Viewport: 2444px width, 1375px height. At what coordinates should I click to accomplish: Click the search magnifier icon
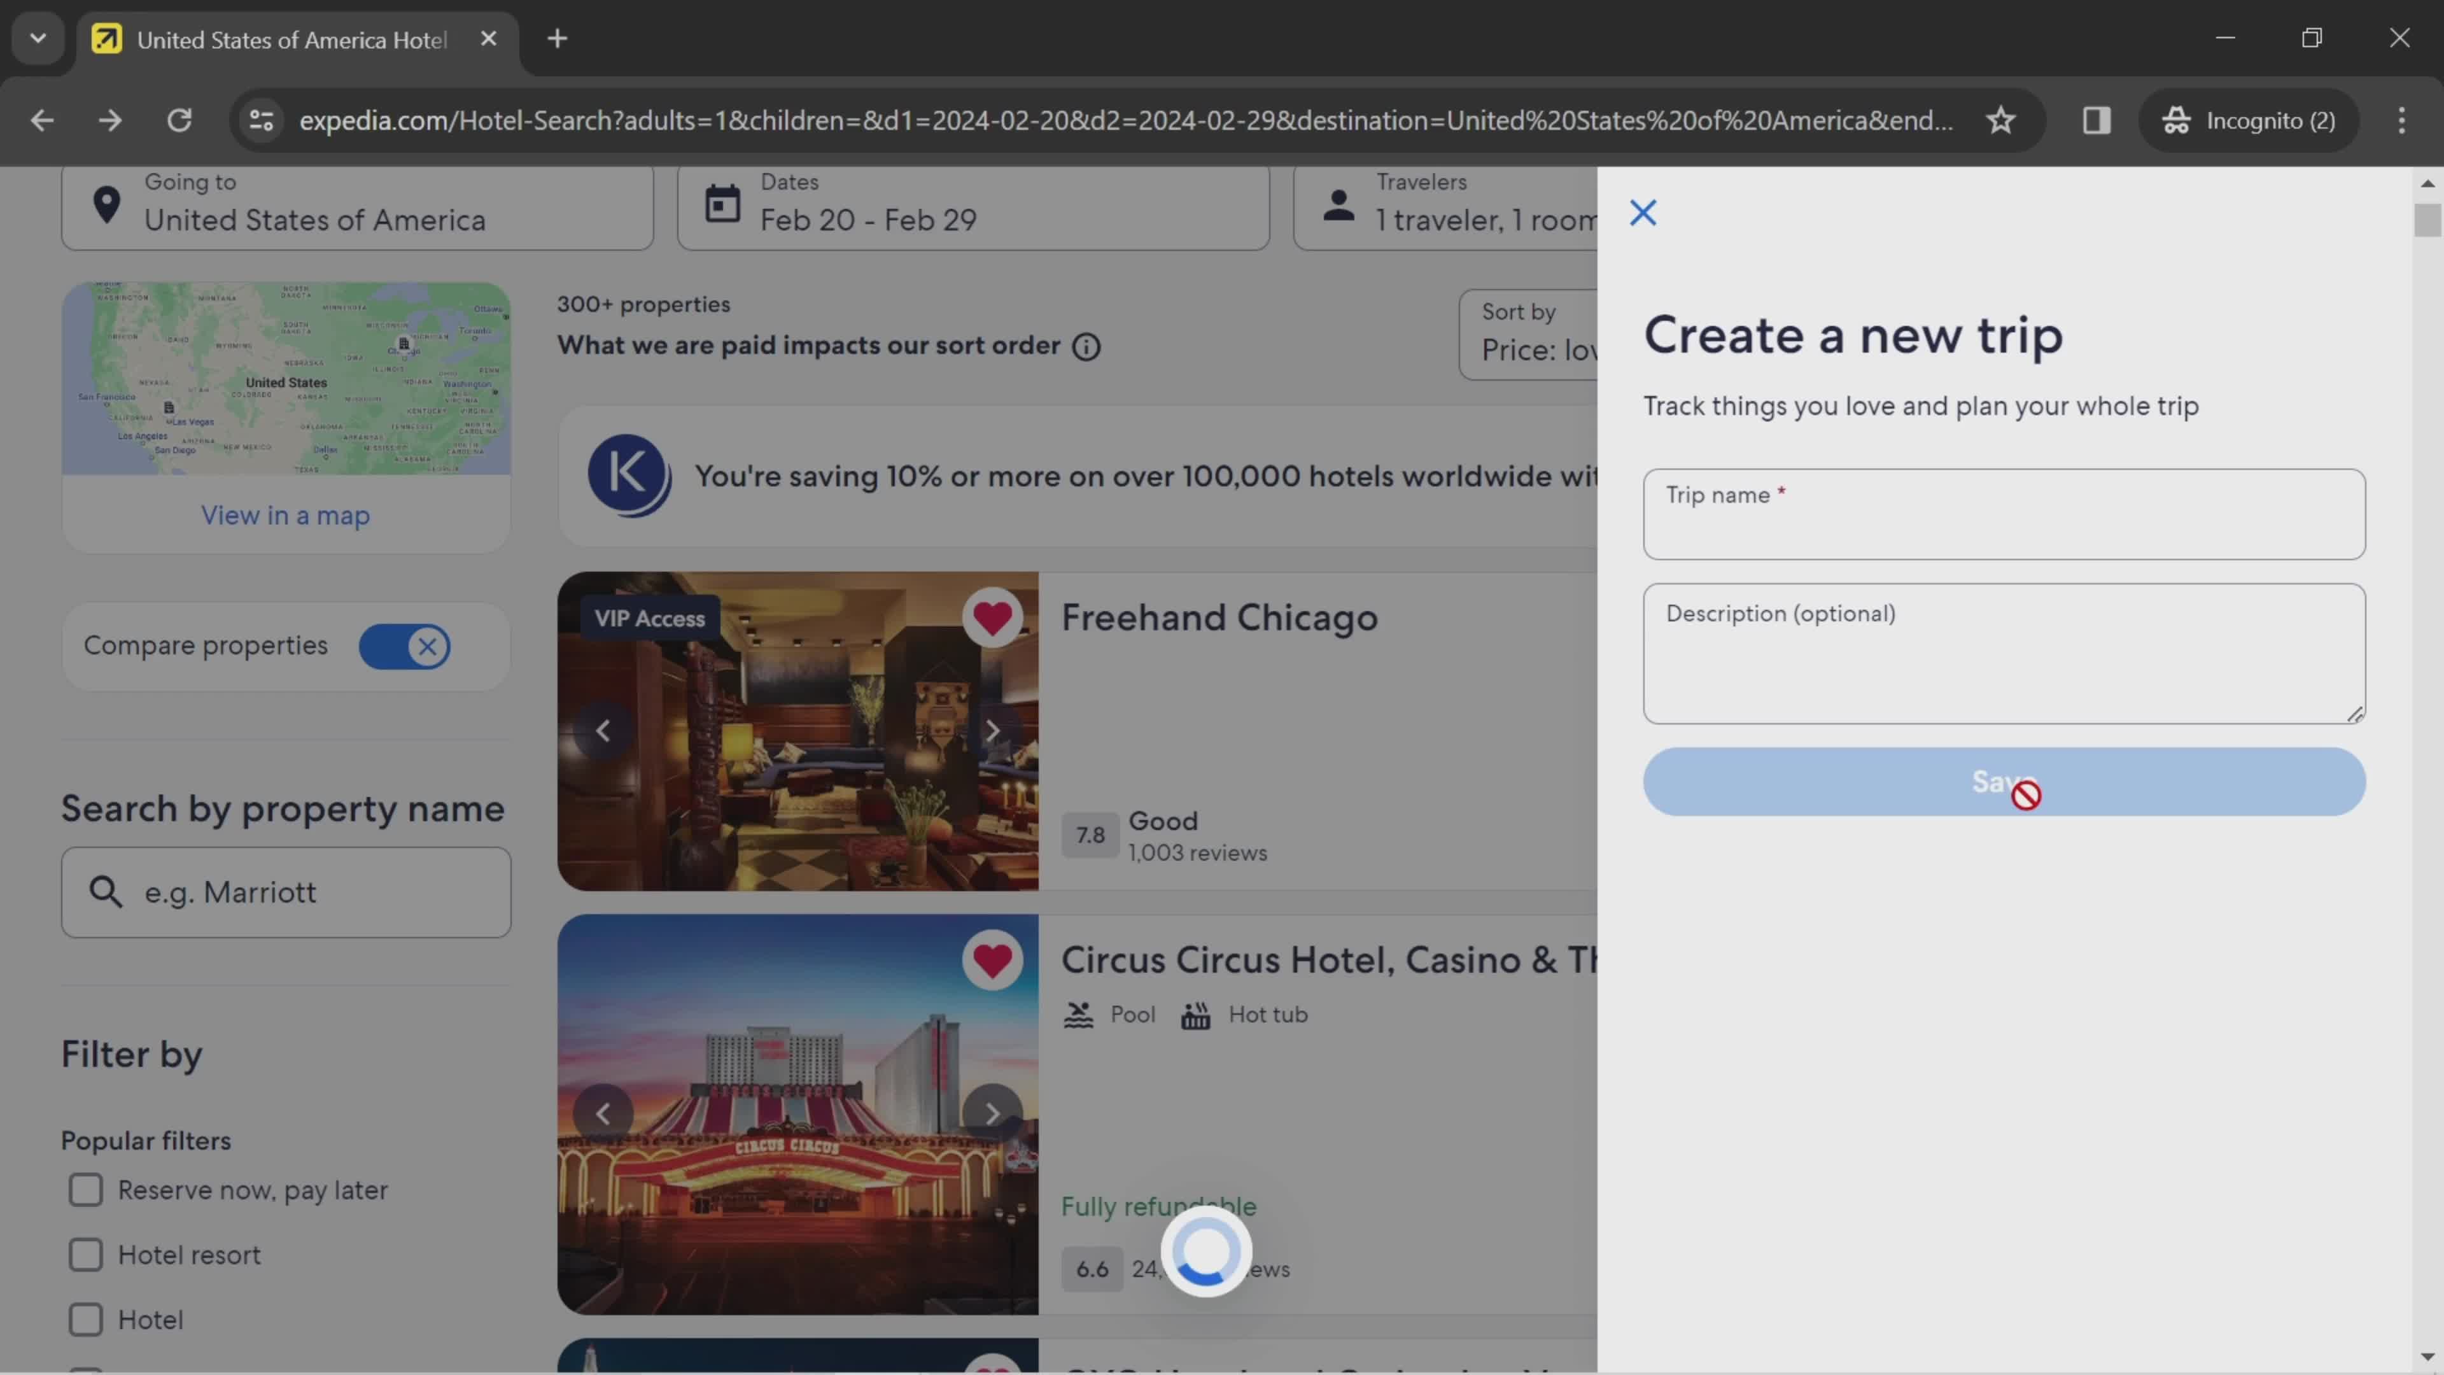pyautogui.click(x=105, y=892)
